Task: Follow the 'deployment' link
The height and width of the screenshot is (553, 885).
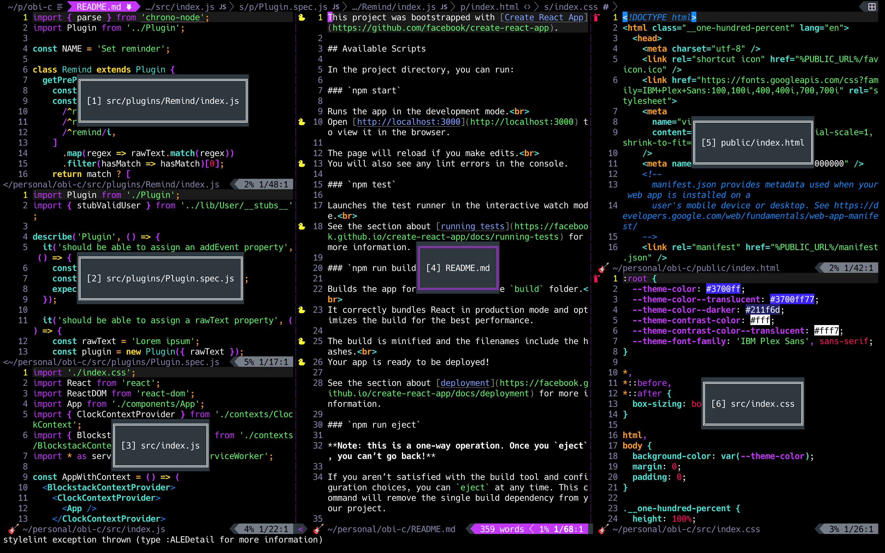Action: (465, 383)
